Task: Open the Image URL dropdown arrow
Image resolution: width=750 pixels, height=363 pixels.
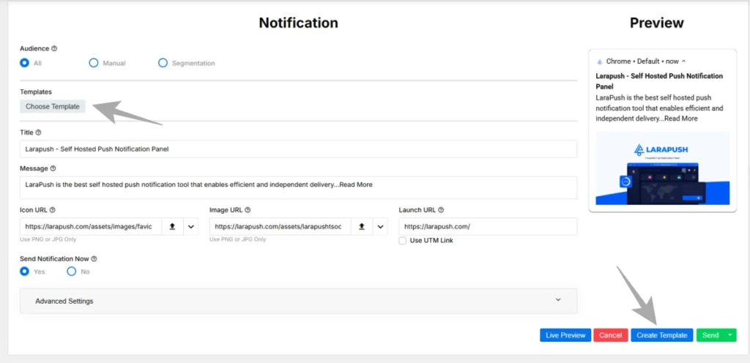Action: point(380,226)
